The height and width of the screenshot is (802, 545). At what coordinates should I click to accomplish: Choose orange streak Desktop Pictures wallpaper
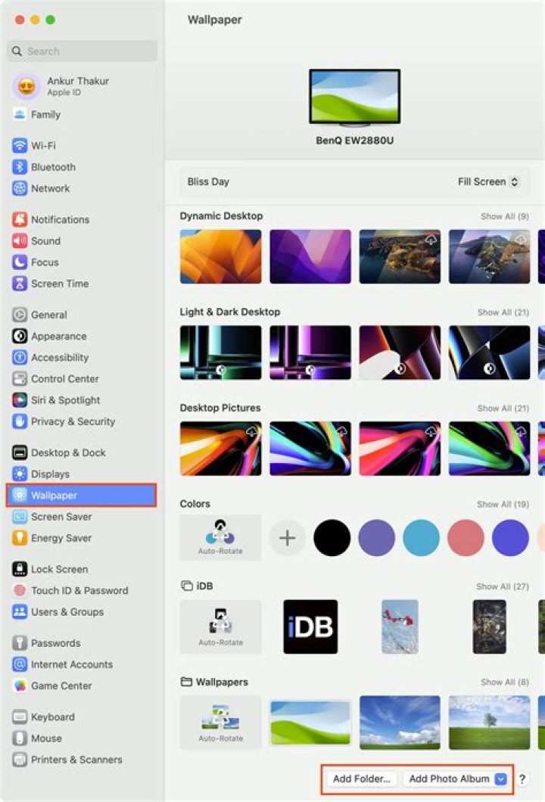[220, 449]
